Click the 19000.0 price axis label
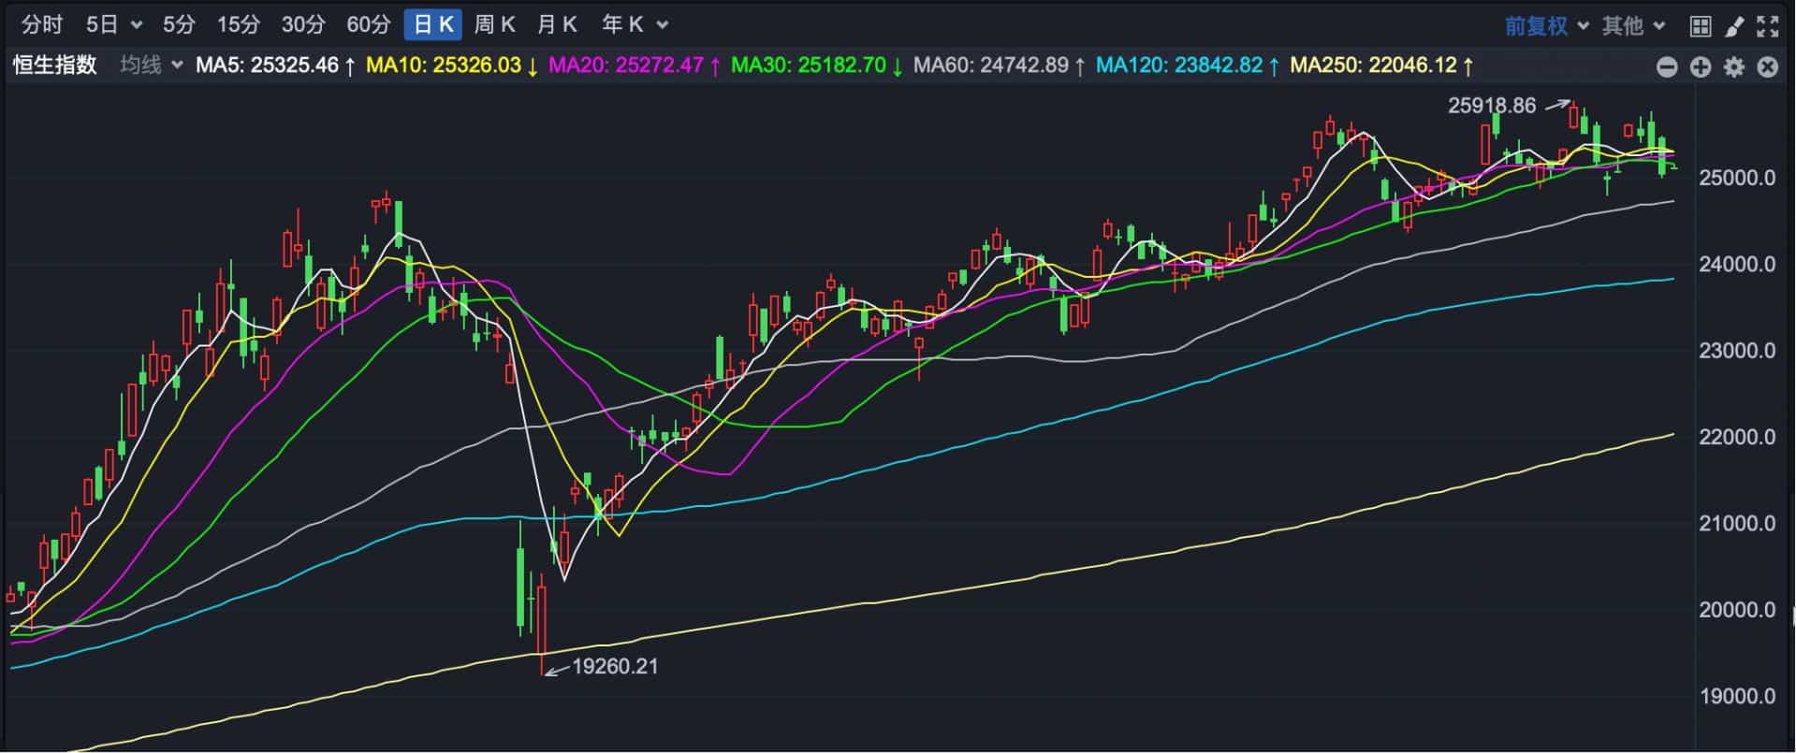 (1737, 697)
